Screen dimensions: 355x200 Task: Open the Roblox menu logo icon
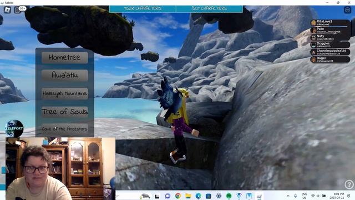tap(7, 10)
